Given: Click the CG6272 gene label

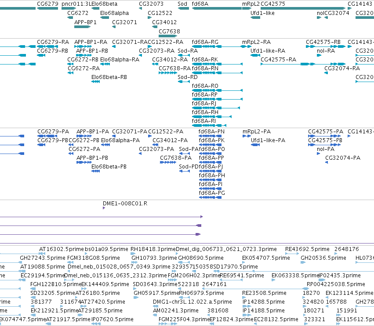Looking at the screenshot, I should [x=78, y=13].
